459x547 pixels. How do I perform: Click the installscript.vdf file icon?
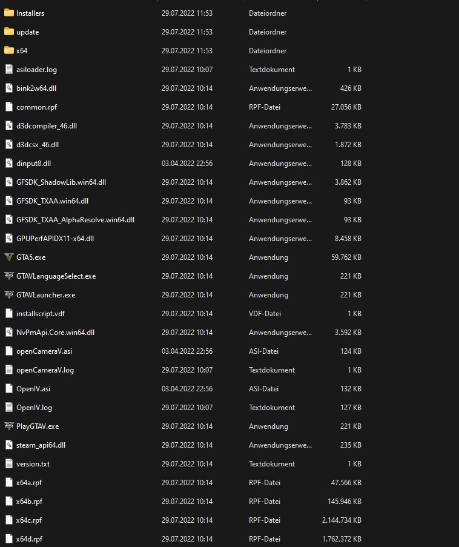(9, 314)
